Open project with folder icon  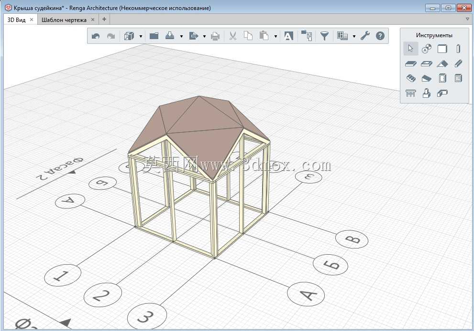click(154, 36)
